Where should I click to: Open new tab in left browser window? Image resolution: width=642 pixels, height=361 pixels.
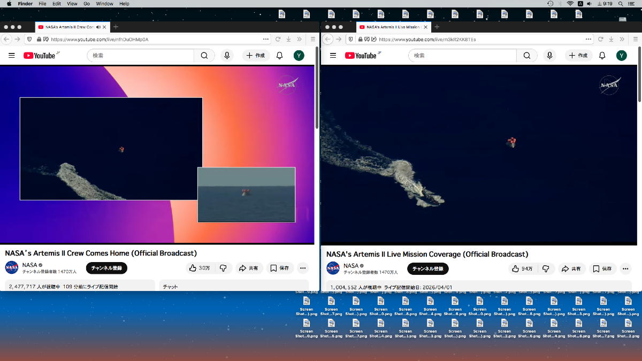point(116,27)
